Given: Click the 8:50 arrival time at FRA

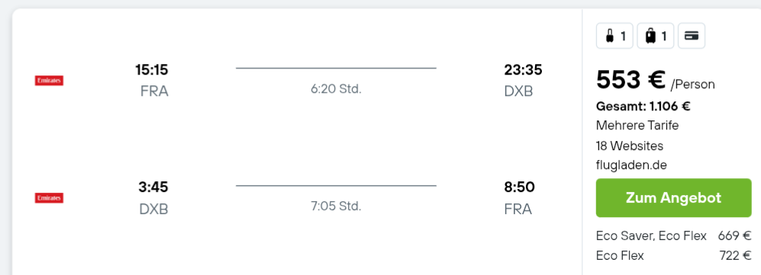Looking at the screenshot, I should coord(519,187).
